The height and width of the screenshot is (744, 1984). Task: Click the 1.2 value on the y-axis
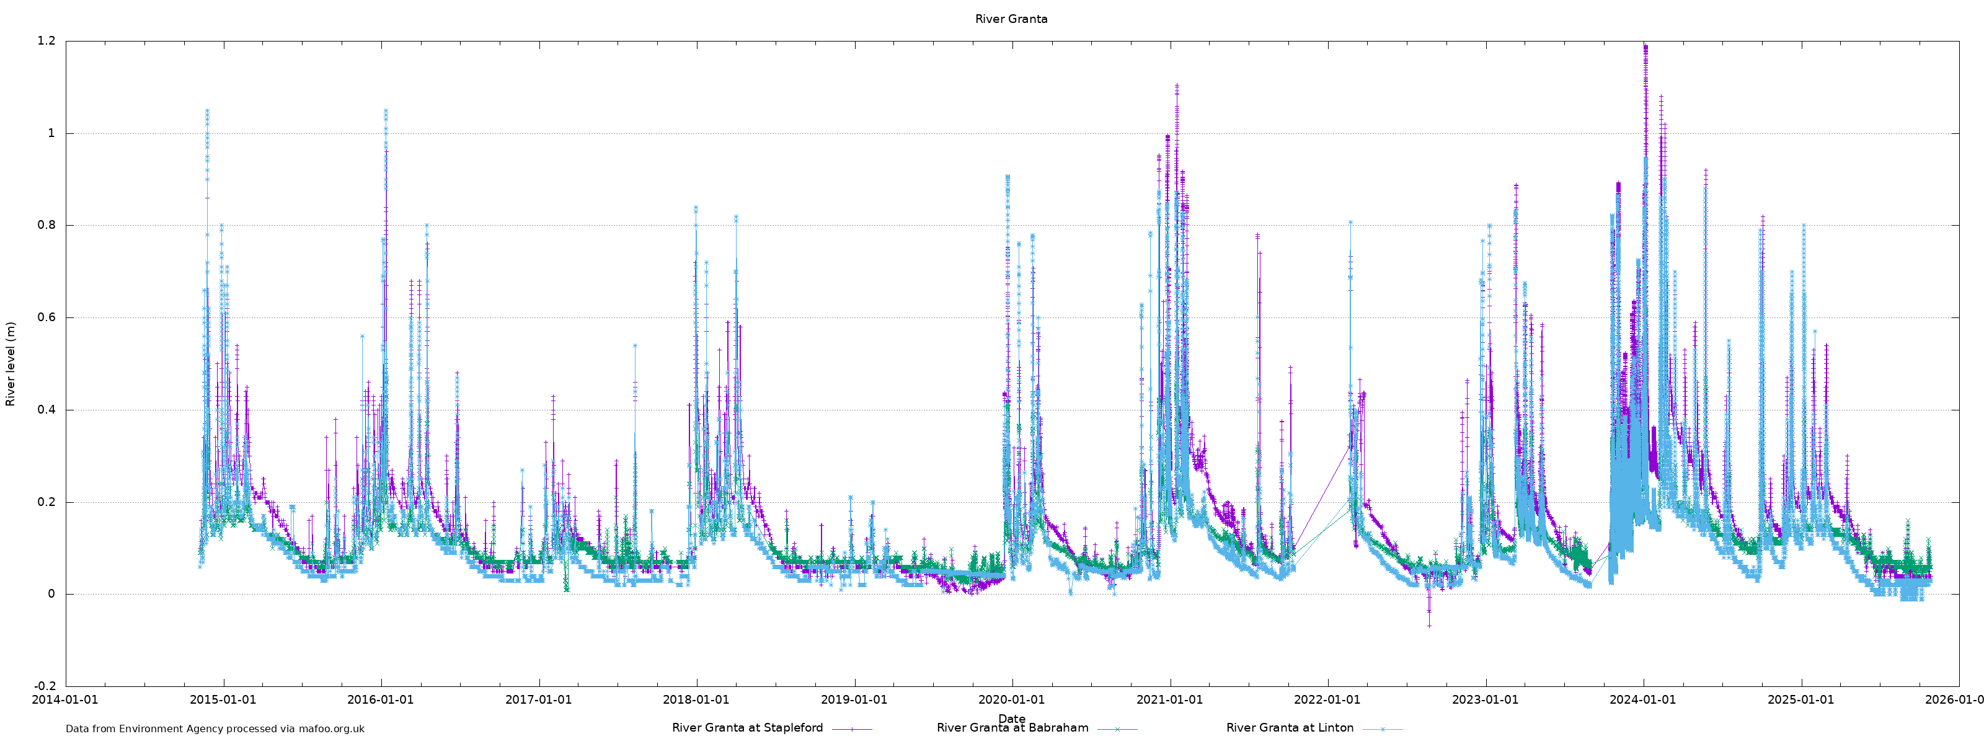click(x=46, y=41)
